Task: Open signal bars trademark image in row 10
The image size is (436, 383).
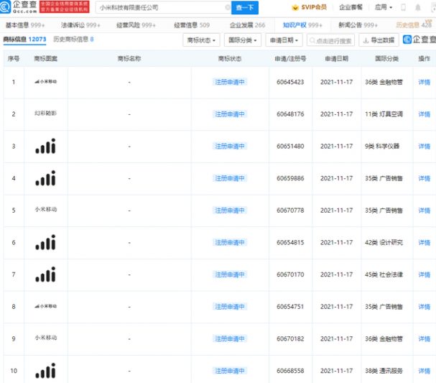Action: tap(45, 371)
